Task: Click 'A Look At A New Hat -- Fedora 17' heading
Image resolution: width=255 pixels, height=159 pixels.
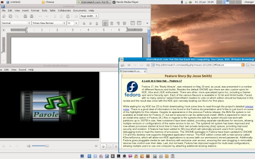Action: pyautogui.click(x=162, y=81)
